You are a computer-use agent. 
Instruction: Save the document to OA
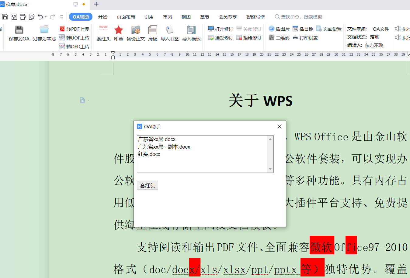19,33
